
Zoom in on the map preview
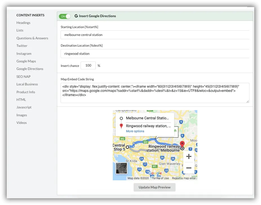point(189,156)
